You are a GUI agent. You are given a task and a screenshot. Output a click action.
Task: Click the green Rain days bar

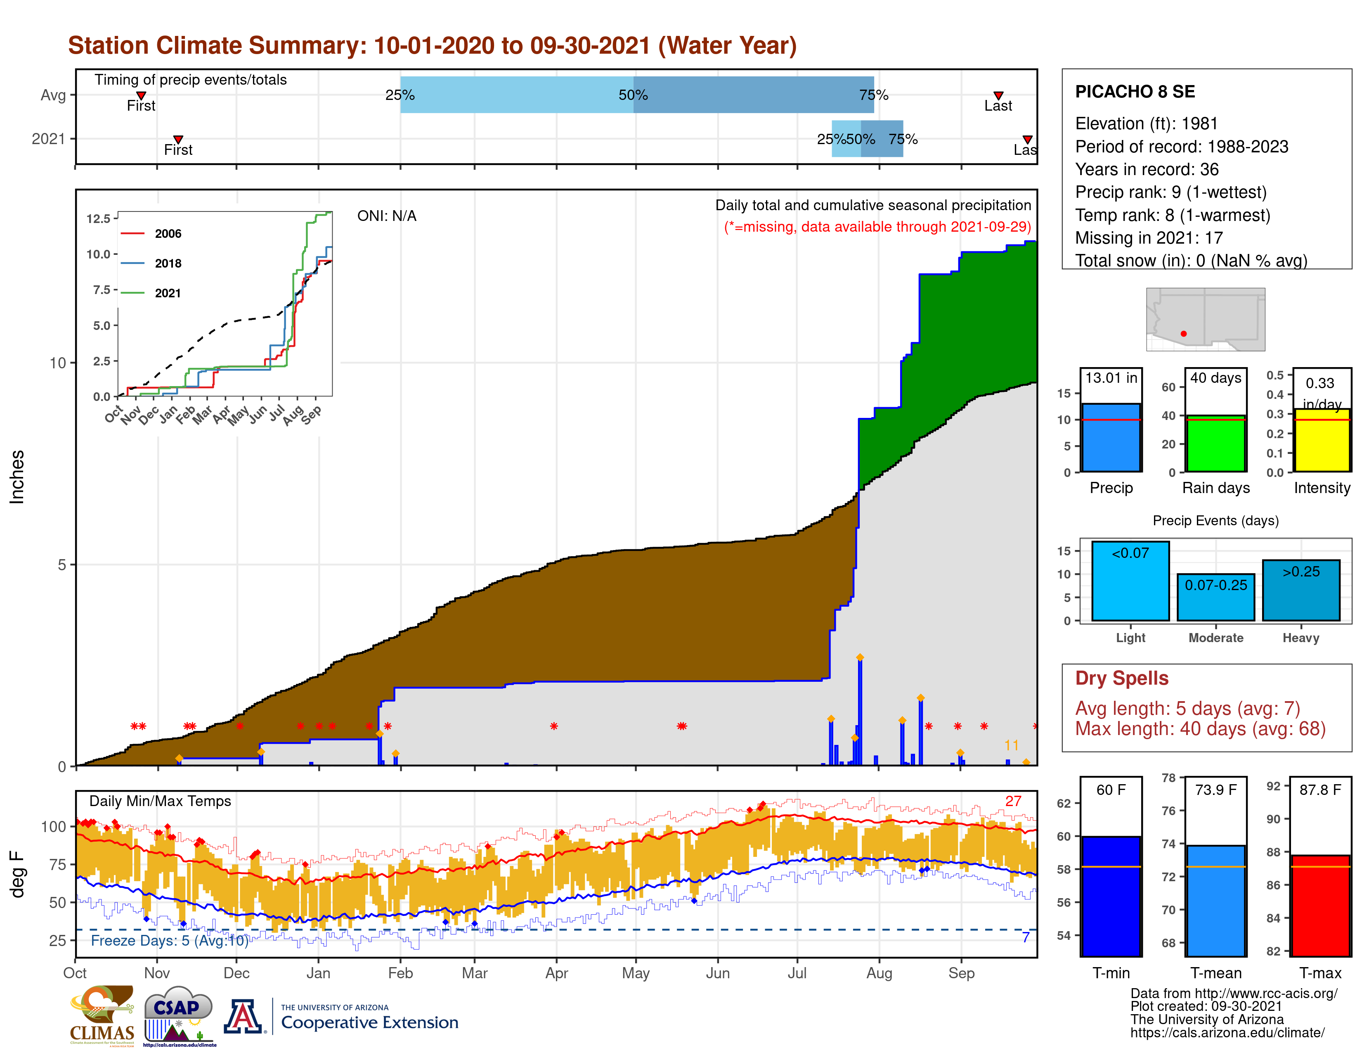coord(1215,443)
